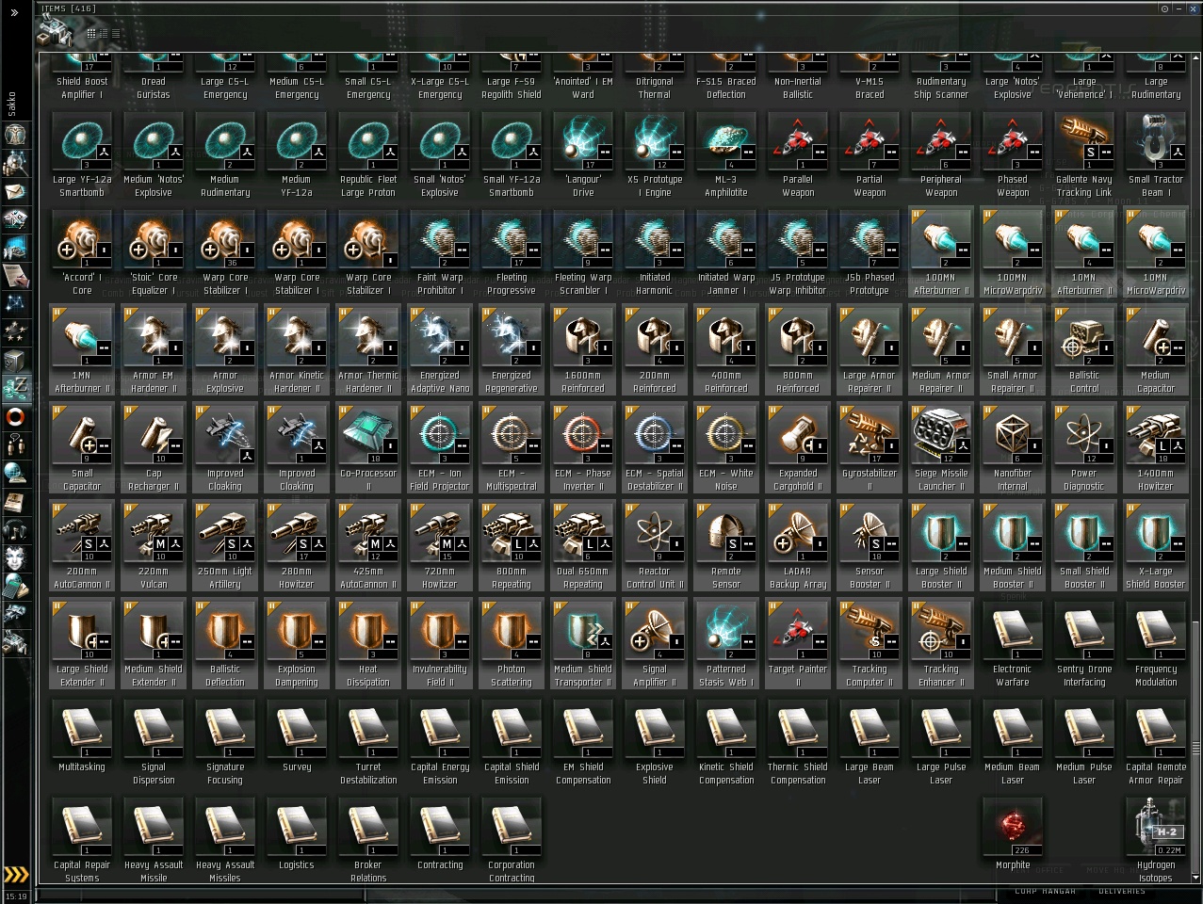Select the 'Accord' I Core module
Screen dimensions: 1203x904
click(82, 252)
